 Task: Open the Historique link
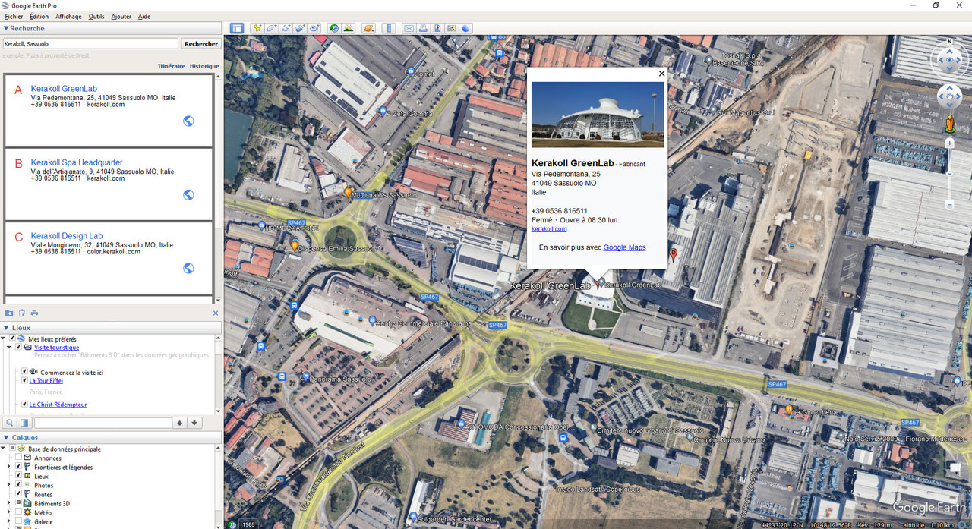pyautogui.click(x=204, y=66)
